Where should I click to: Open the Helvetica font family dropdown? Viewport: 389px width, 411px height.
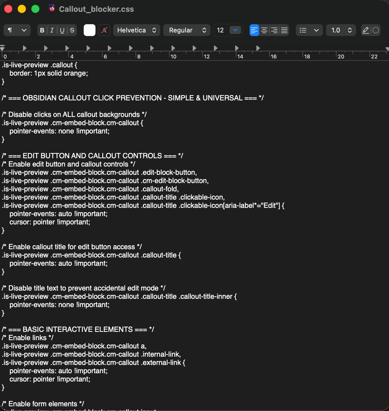coord(136,30)
